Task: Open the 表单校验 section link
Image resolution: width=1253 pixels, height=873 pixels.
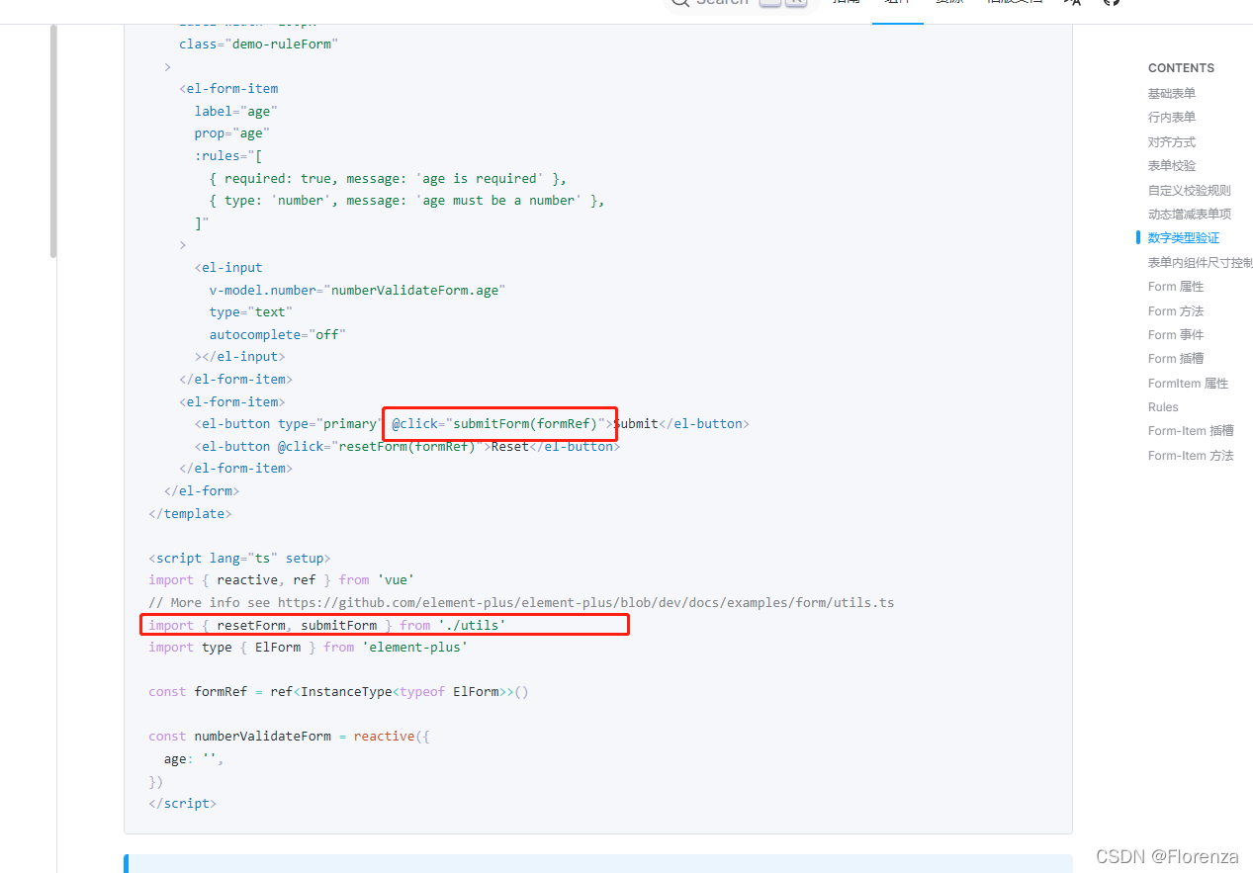Action: (x=1171, y=166)
